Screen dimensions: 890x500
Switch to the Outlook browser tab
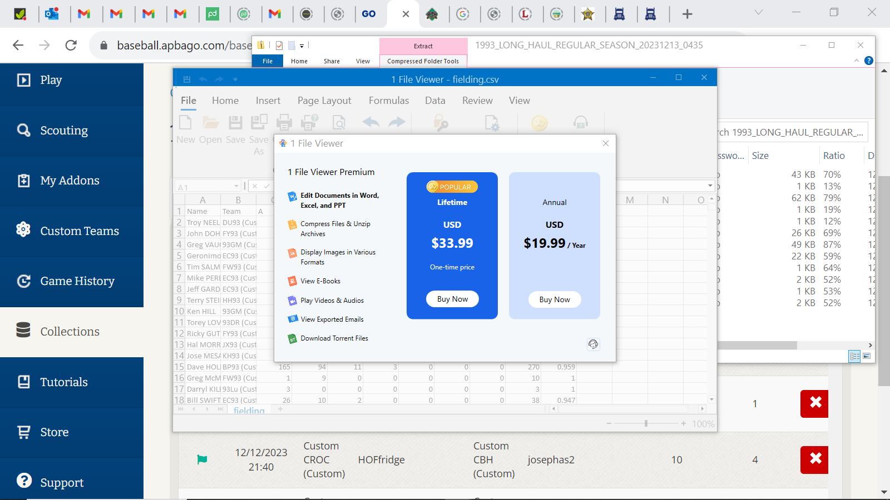(52, 14)
